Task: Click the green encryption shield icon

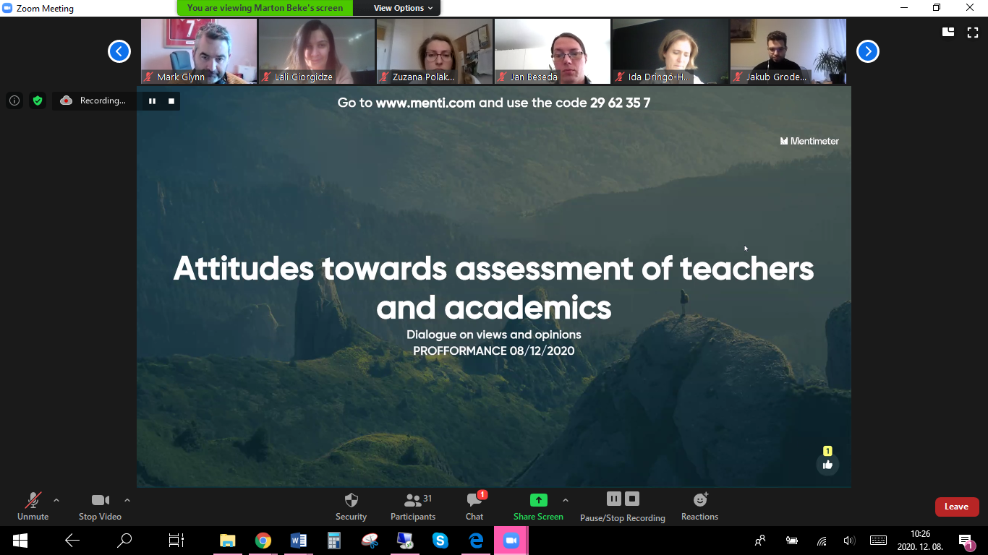Action: pos(38,100)
